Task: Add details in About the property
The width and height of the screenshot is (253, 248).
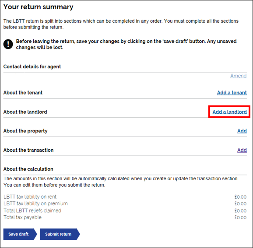Action: [242, 131]
